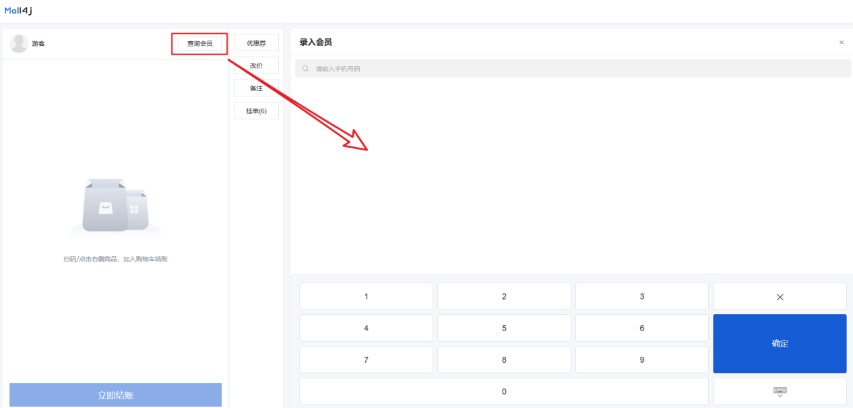This screenshot has height=408, width=853.
Task: Tap keypad digit 3
Action: tap(642, 296)
